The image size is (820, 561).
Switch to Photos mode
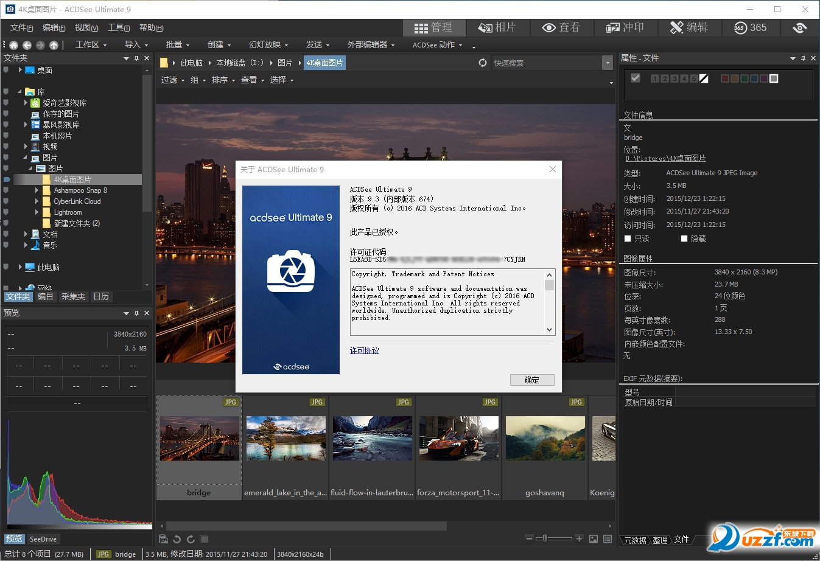(497, 27)
